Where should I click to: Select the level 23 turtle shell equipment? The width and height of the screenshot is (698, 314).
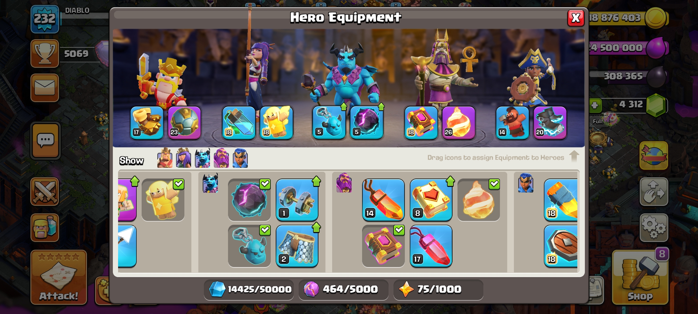tap(184, 123)
